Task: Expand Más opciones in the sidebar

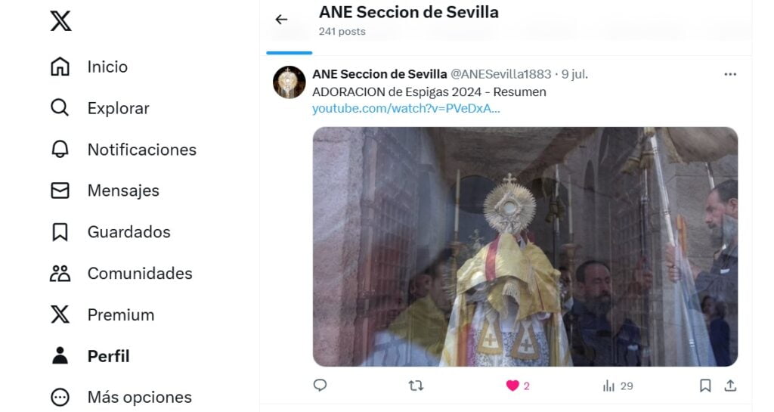Action: 122,397
